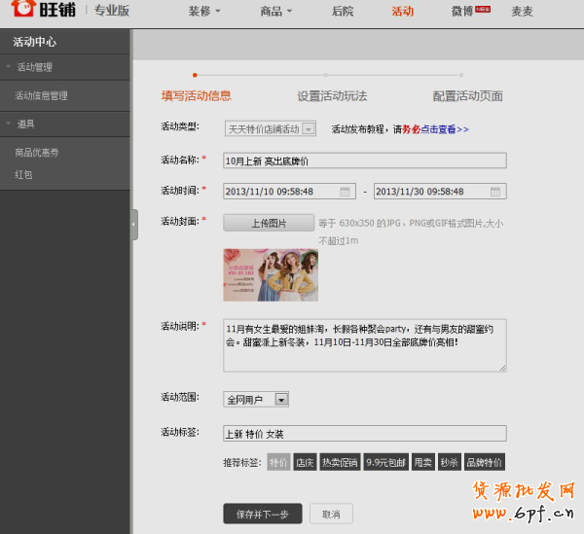584x534 pixels.
Task: Click 保存并下一步 button
Action: click(263, 514)
